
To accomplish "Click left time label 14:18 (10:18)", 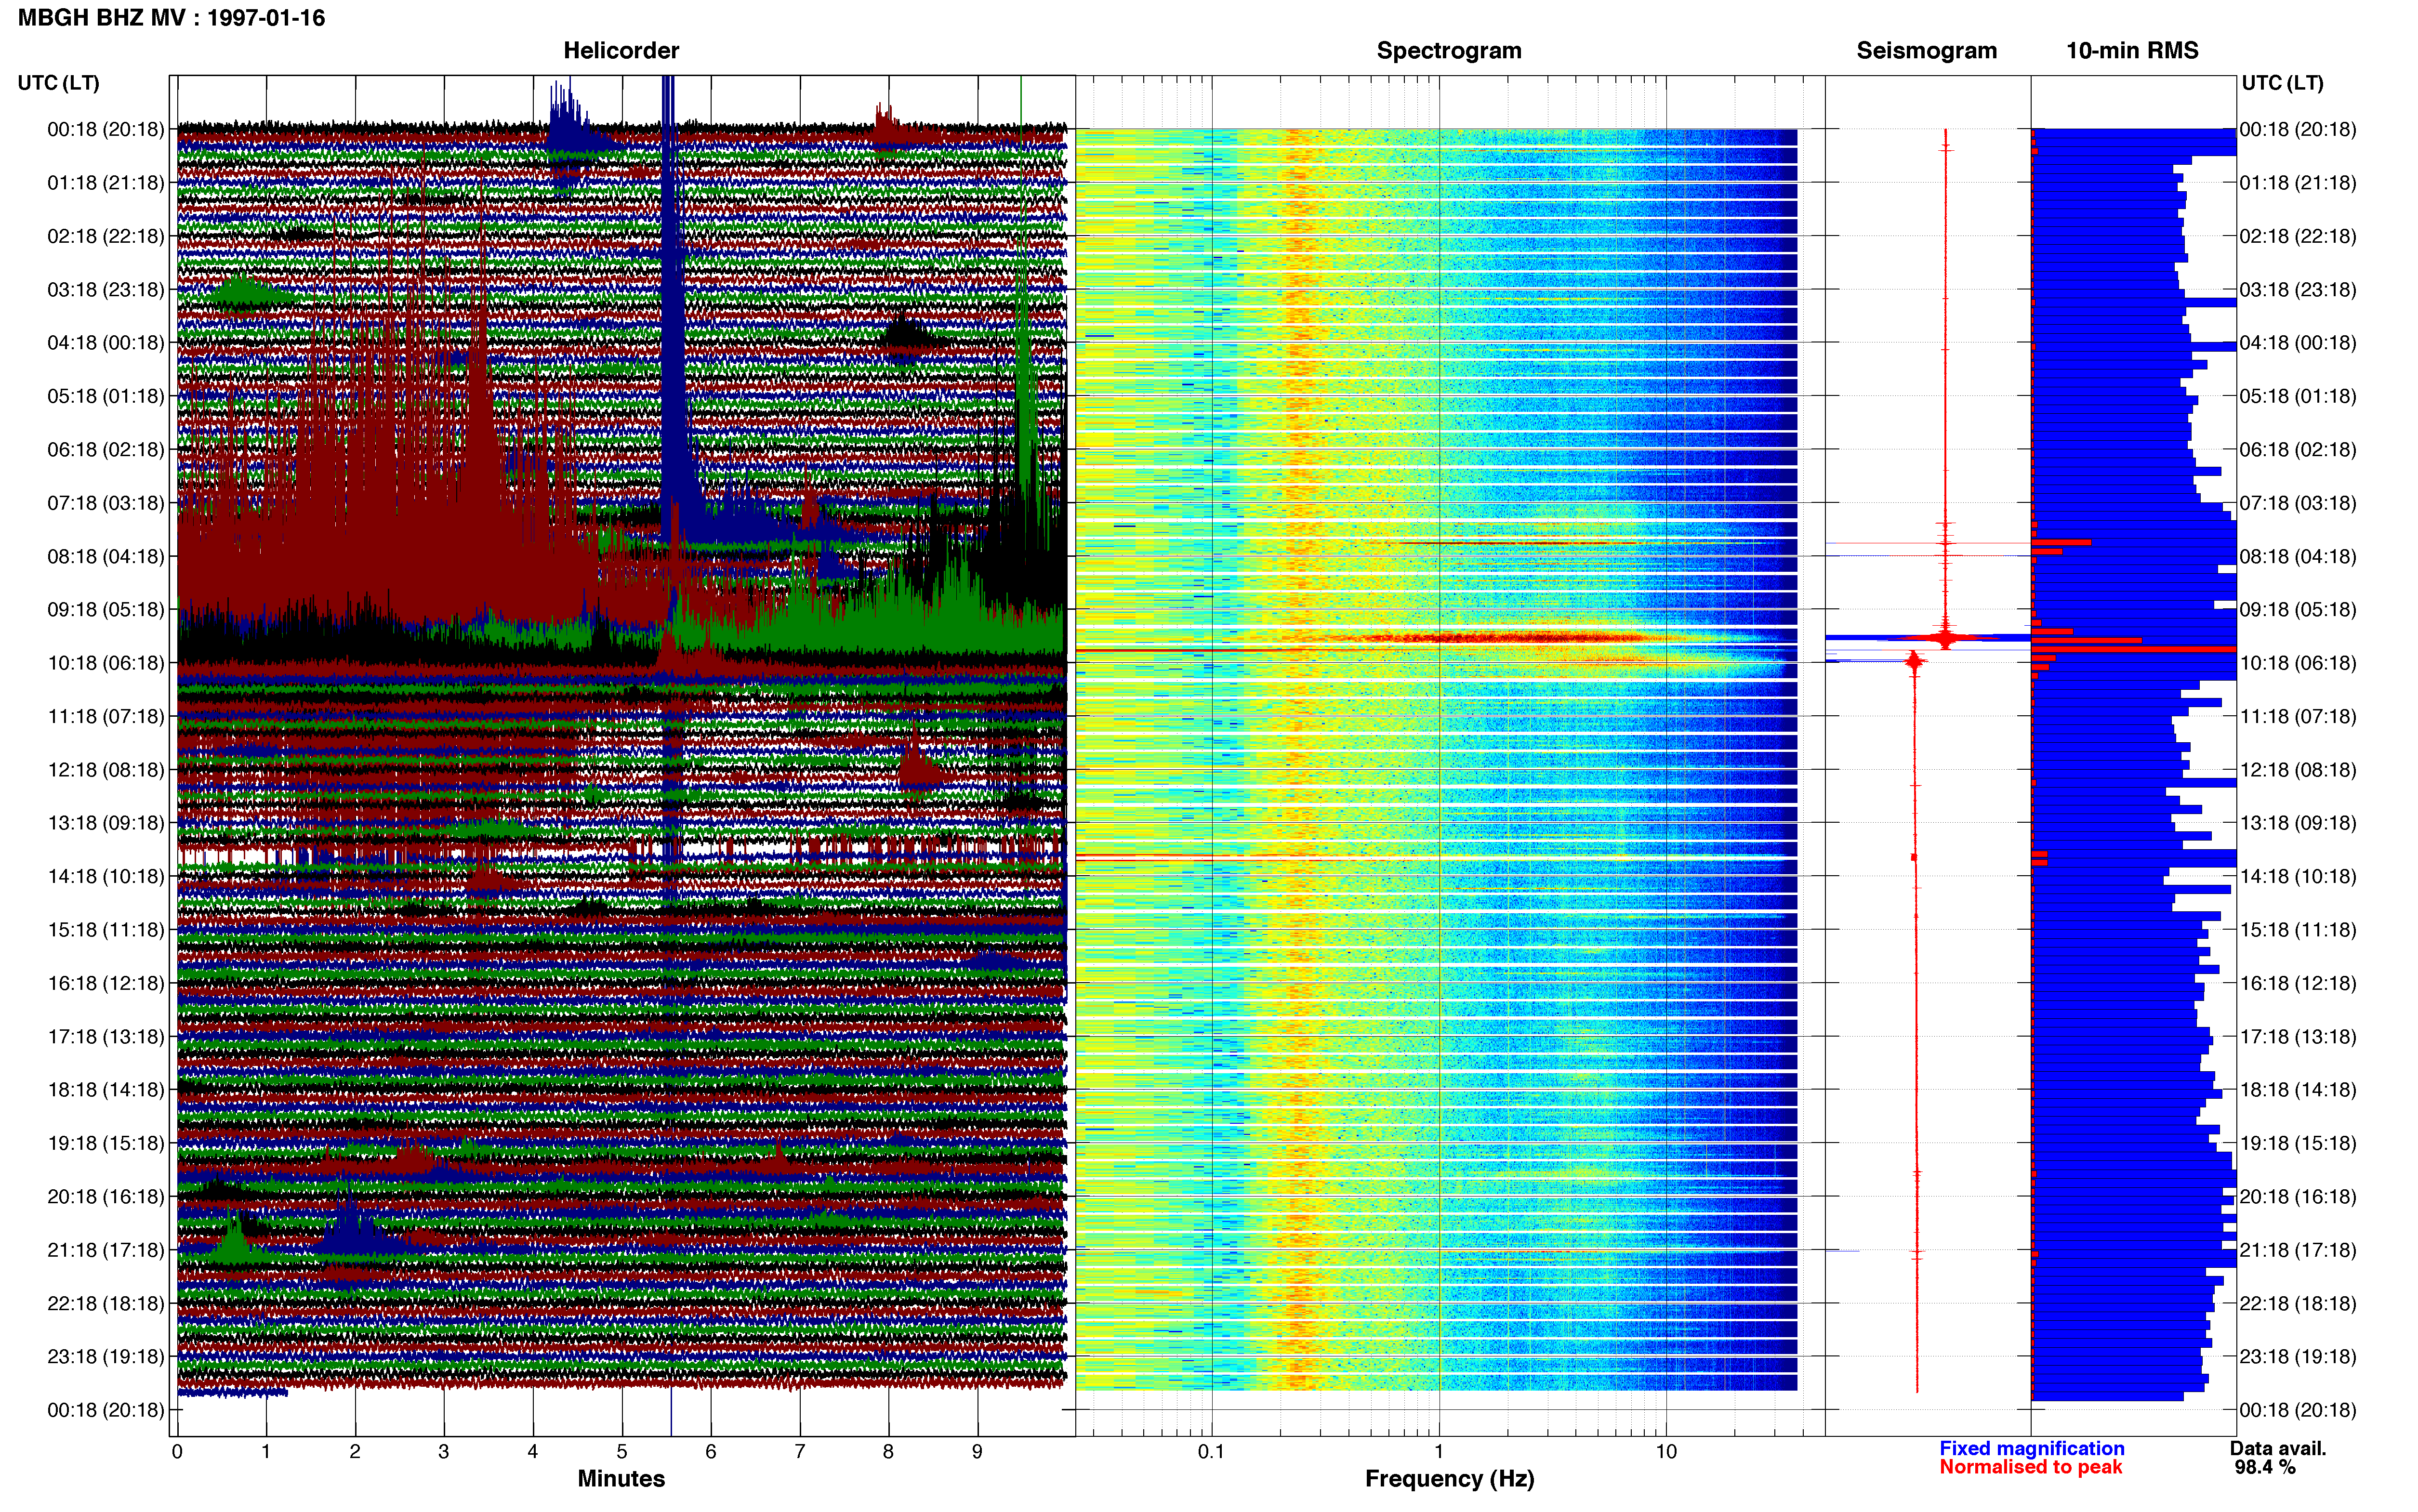I will (x=106, y=877).
